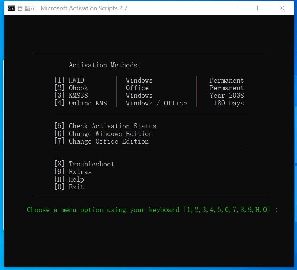Click the '[0] Exit' line
Screen dimensions: 297x270
point(69,187)
